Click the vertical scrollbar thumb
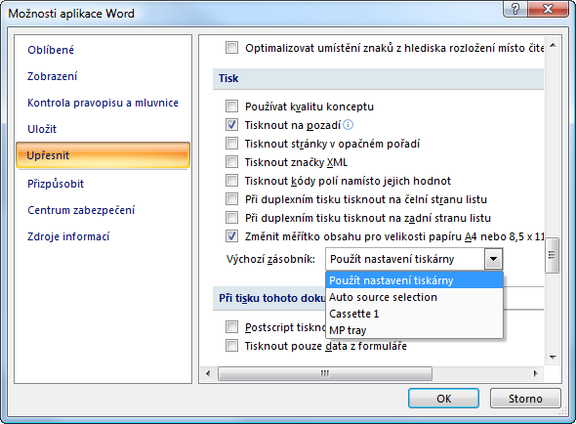Image resolution: width=576 pixels, height=424 pixels. (552, 255)
